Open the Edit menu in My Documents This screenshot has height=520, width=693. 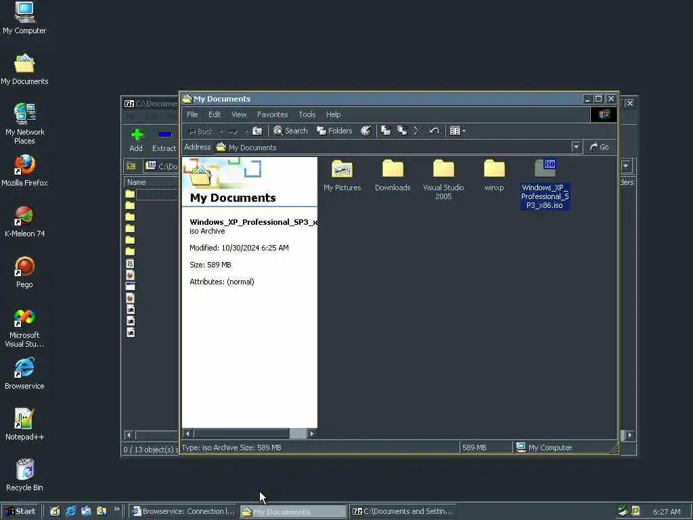tap(215, 114)
